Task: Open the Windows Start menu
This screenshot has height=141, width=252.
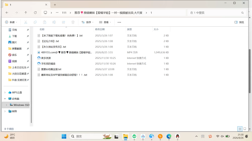Action: click(64, 136)
